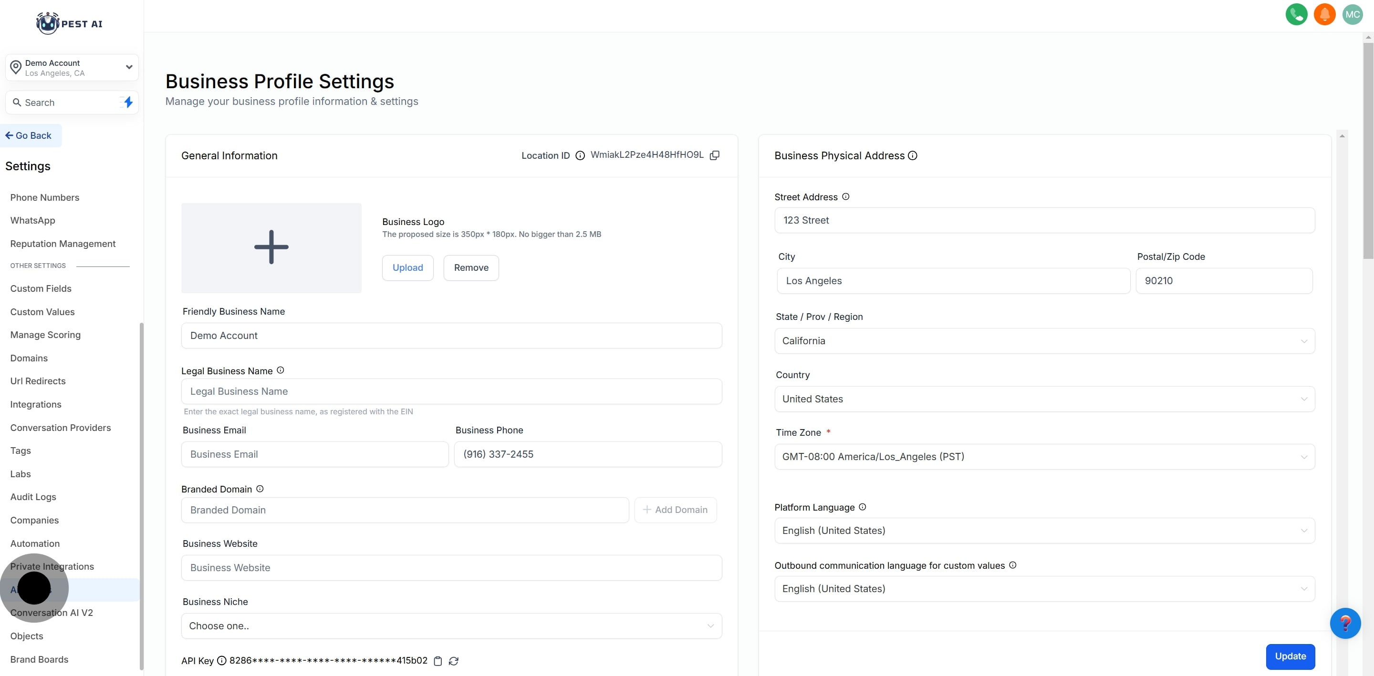Screen dimensions: 1374x676
Task: Click the Business Email input field
Action: pos(315,454)
